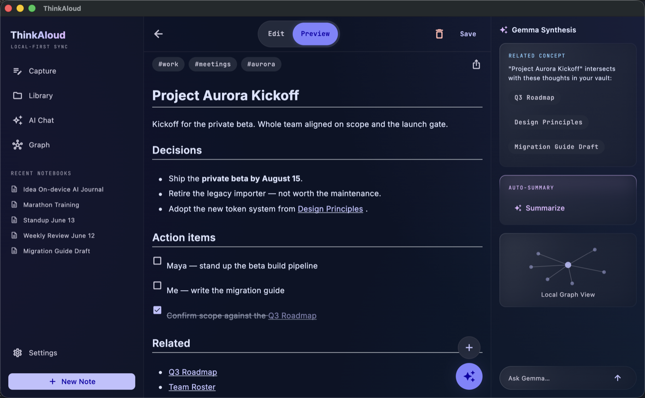The width and height of the screenshot is (645, 398).
Task: Click central node in Local Graph
Action: 568,265
